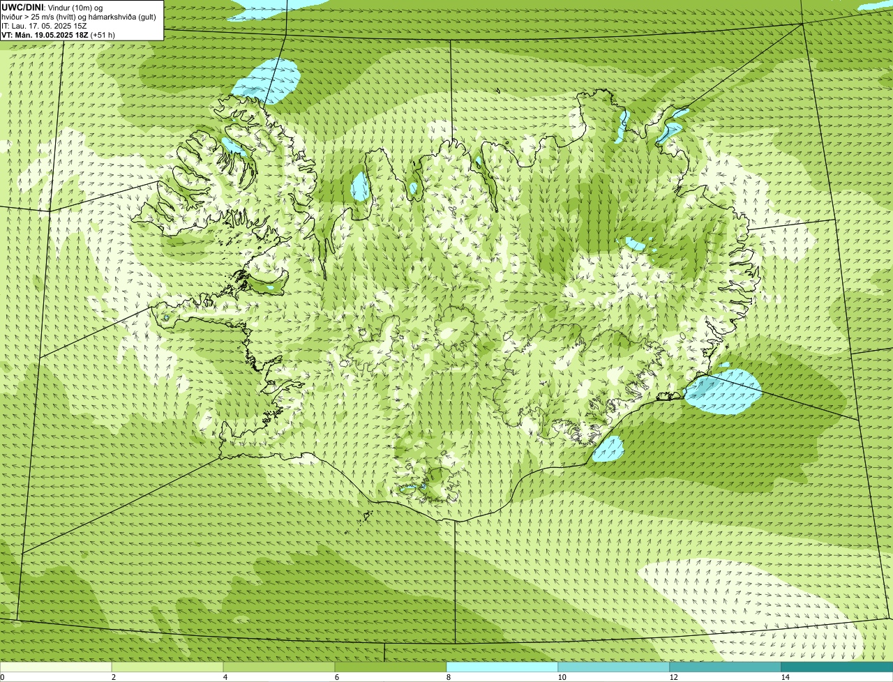
Task: Click the 2–4 m/s light green legend segment
Action: pyautogui.click(x=167, y=667)
